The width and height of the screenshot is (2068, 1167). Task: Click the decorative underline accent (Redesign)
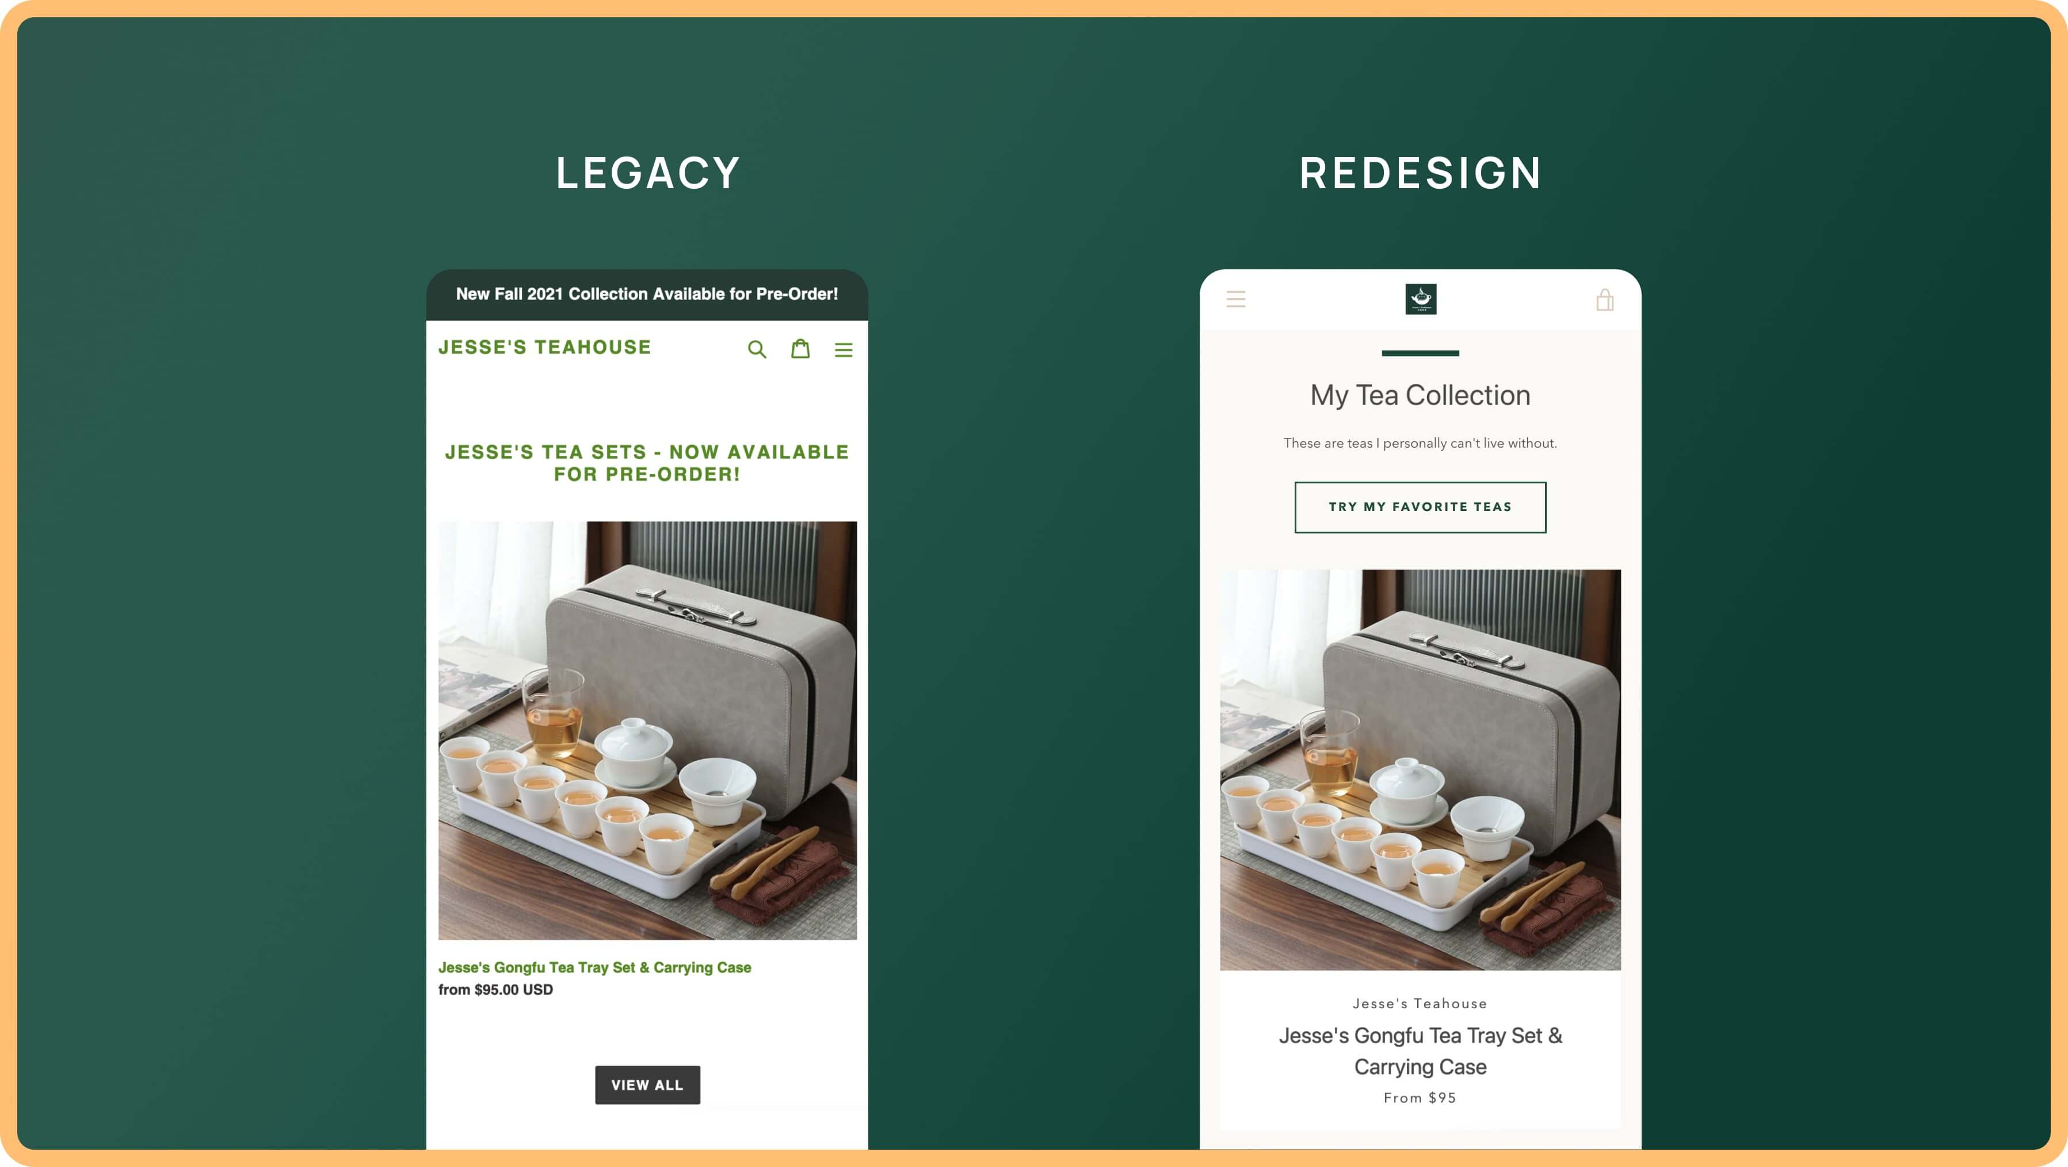tap(1419, 353)
